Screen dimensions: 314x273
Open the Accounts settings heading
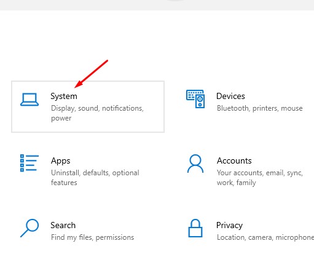click(x=234, y=160)
